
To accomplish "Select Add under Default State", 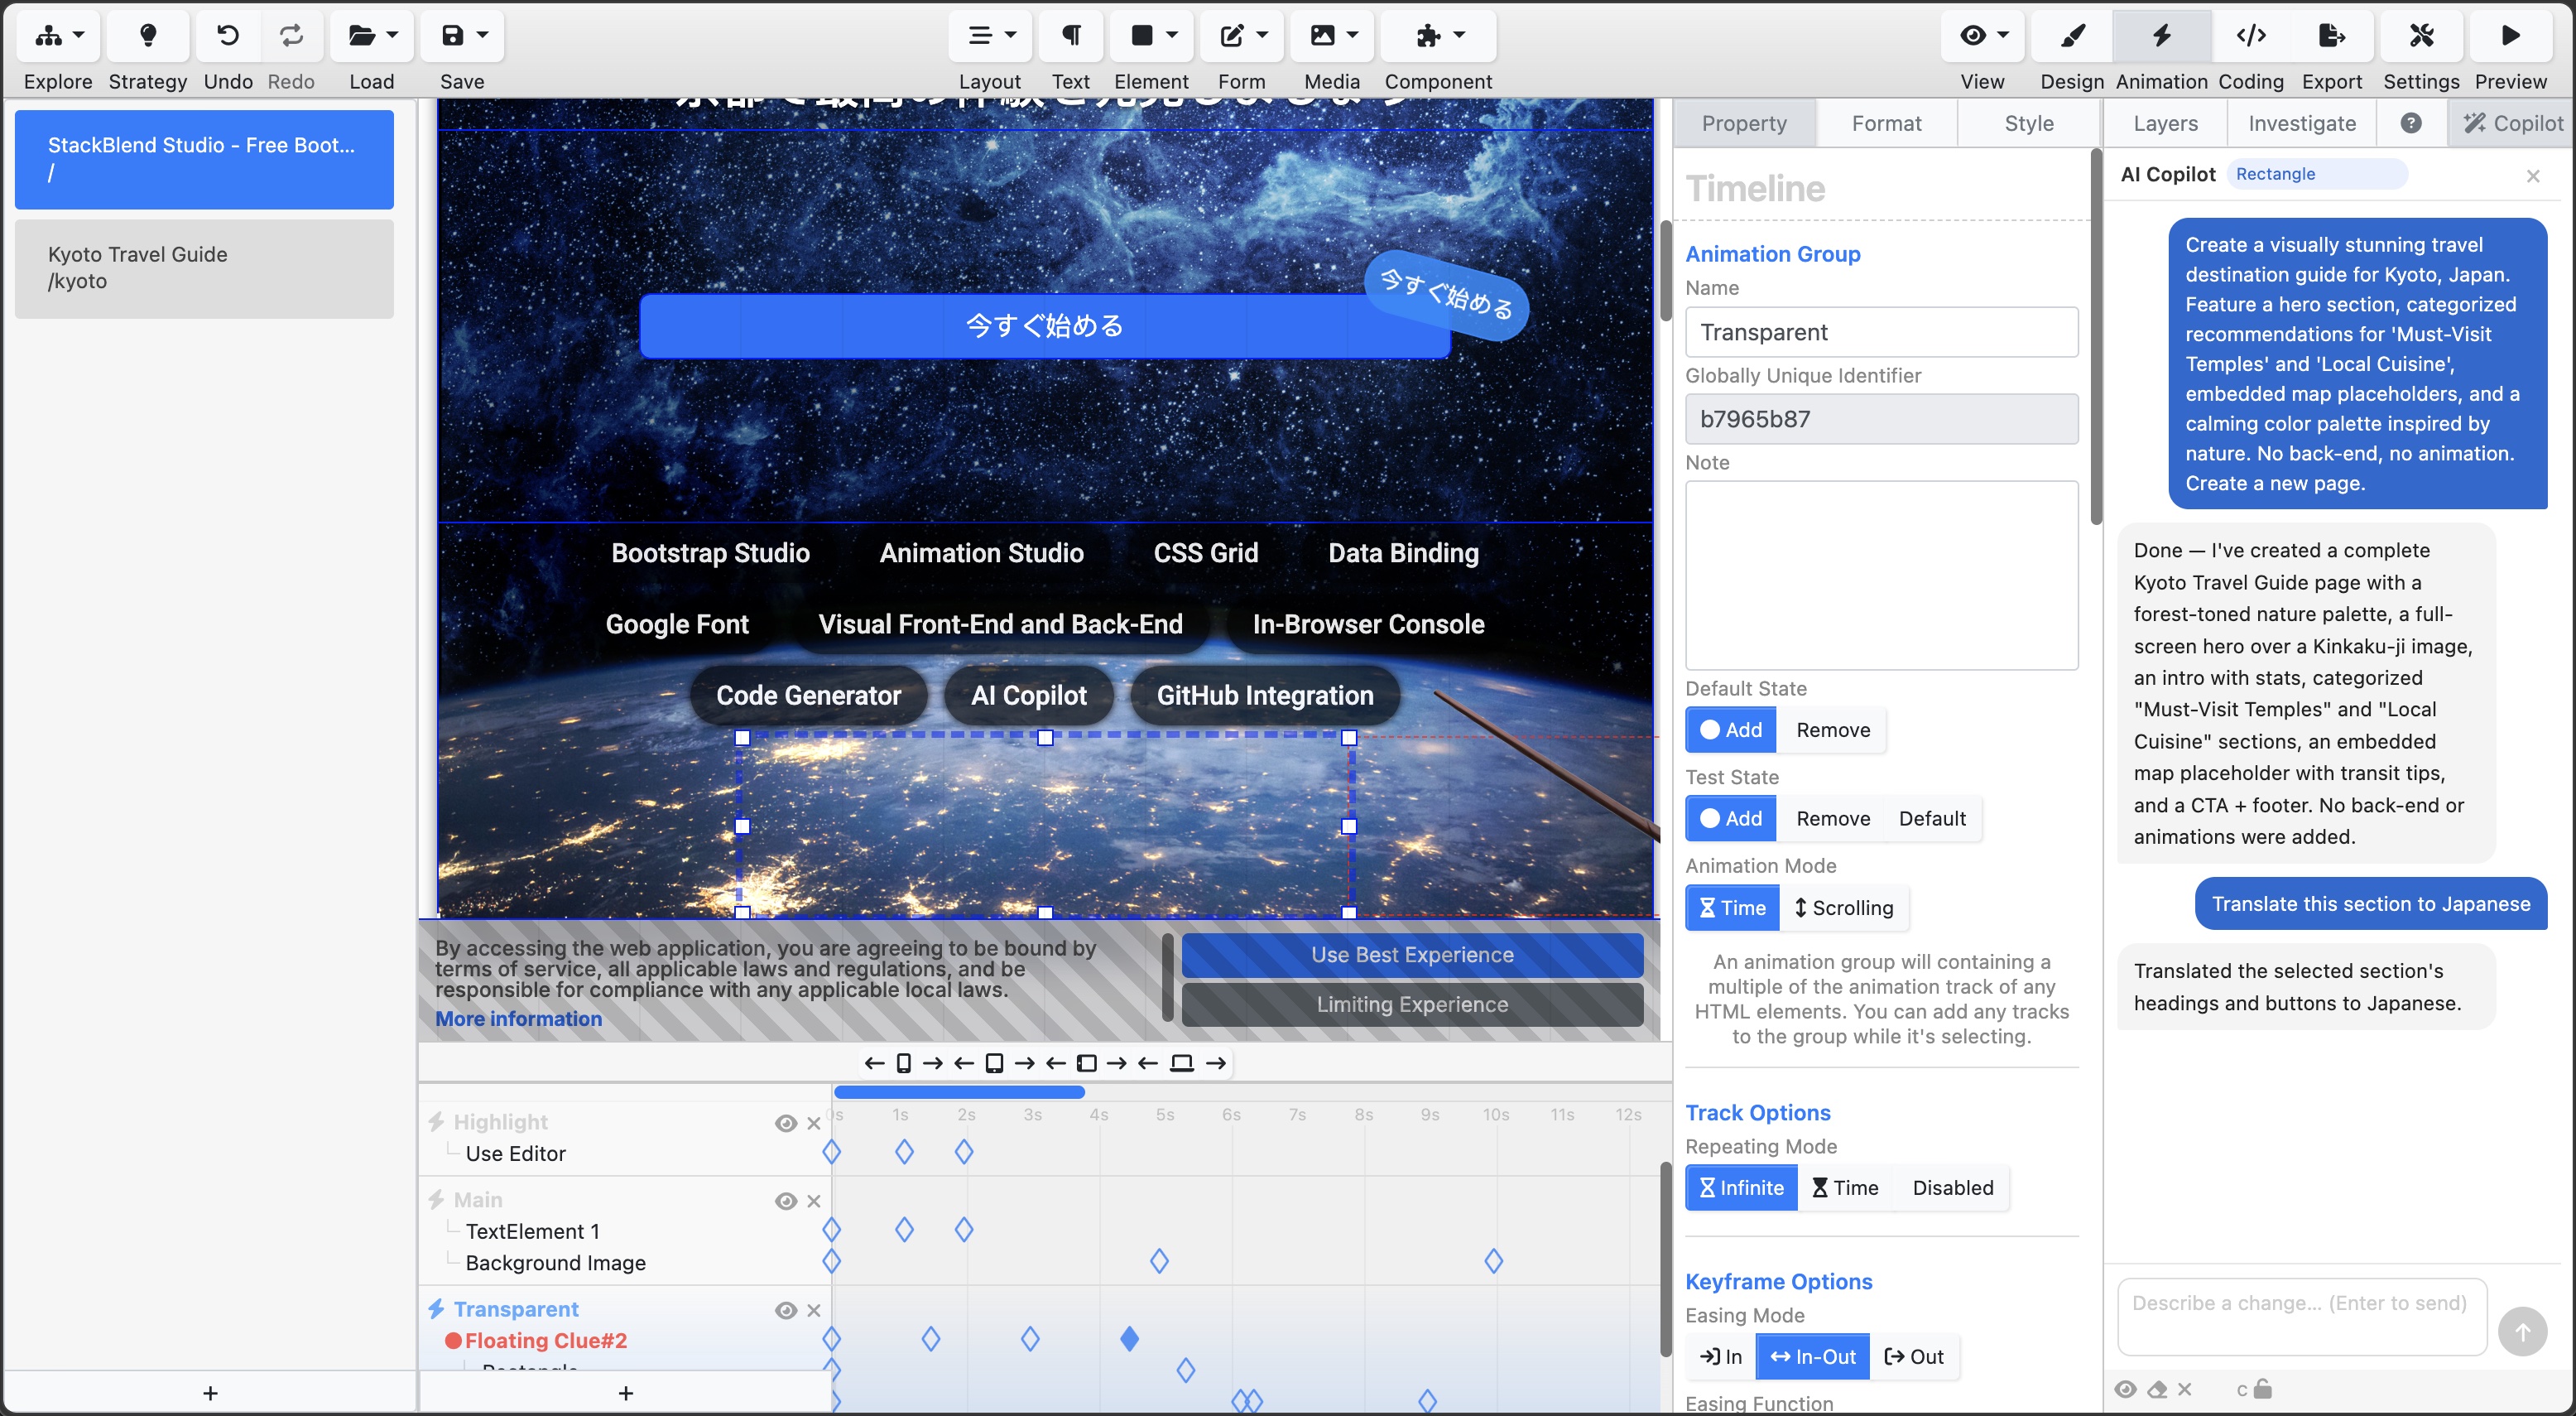I will coord(1731,730).
